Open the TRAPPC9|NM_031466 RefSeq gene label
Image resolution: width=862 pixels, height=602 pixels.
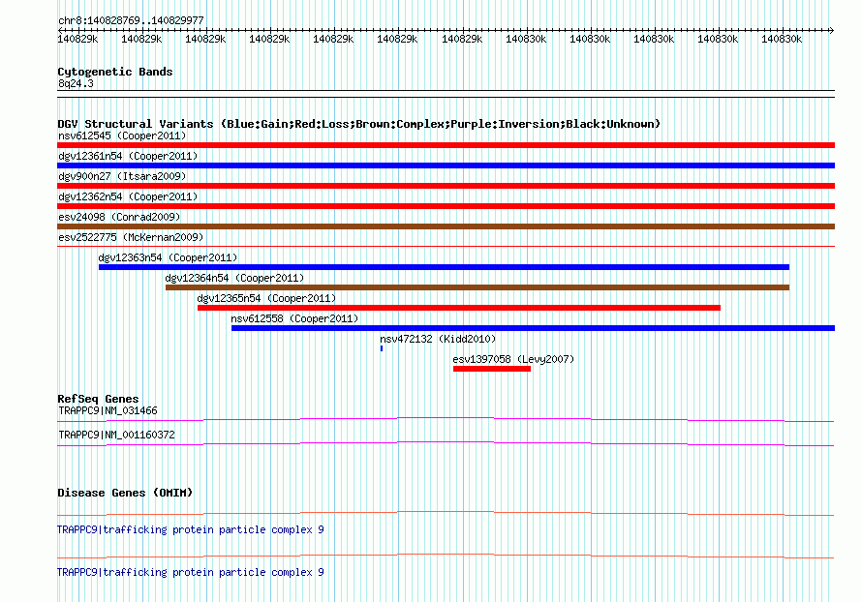108,411
